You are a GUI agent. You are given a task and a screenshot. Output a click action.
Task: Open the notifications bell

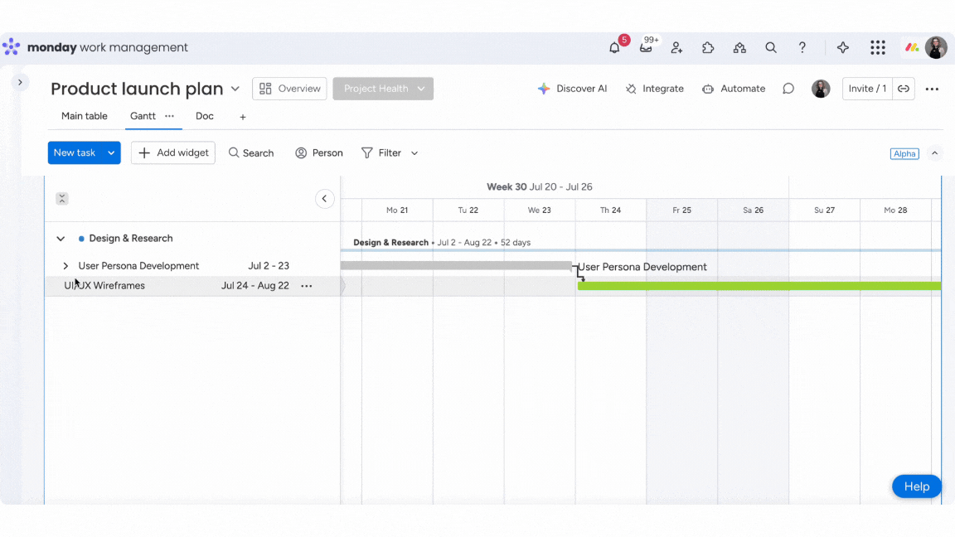tap(614, 48)
